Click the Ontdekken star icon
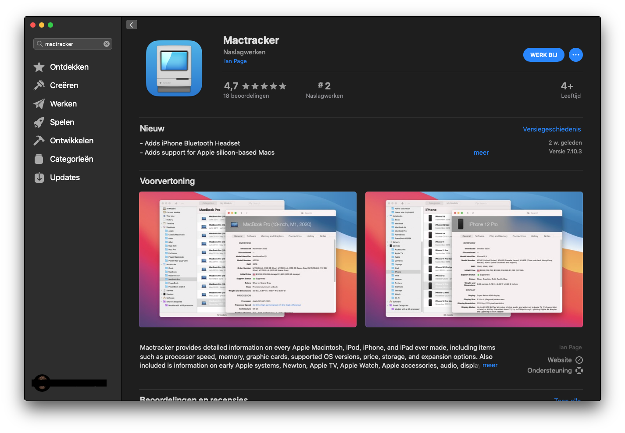This screenshot has height=433, width=625. [x=39, y=67]
